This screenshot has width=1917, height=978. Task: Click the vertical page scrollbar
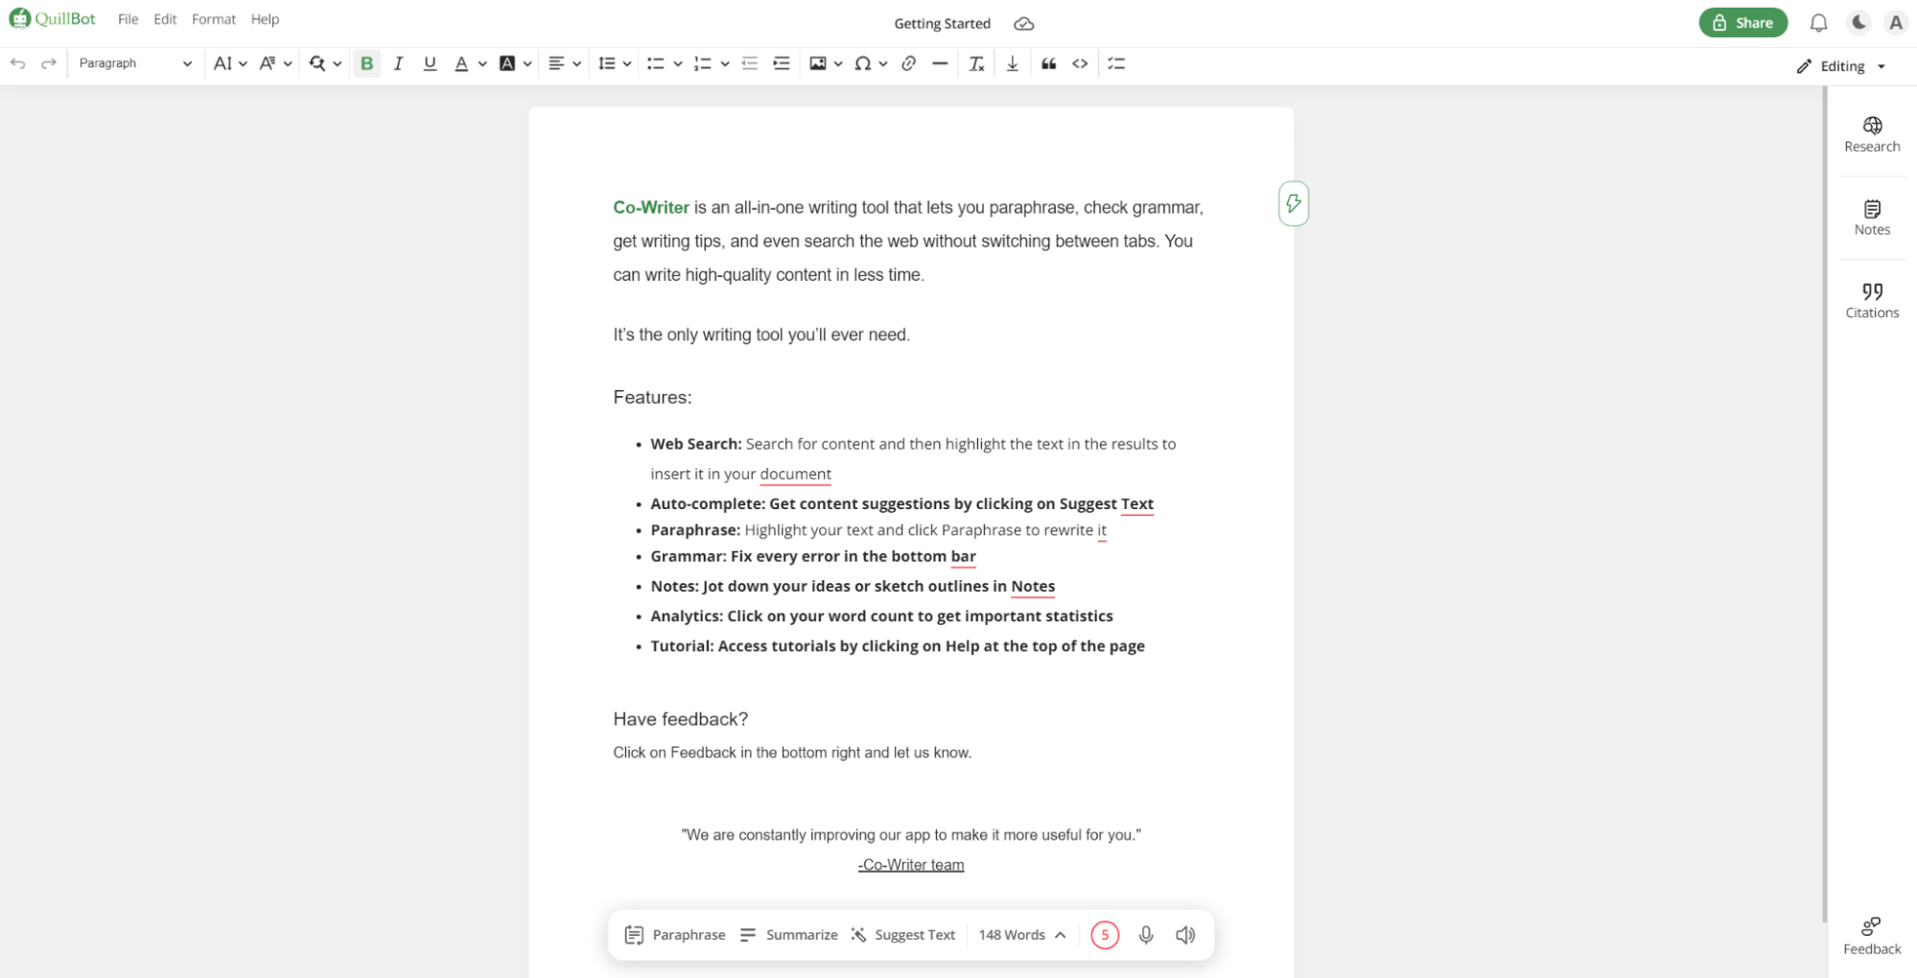click(x=1824, y=503)
